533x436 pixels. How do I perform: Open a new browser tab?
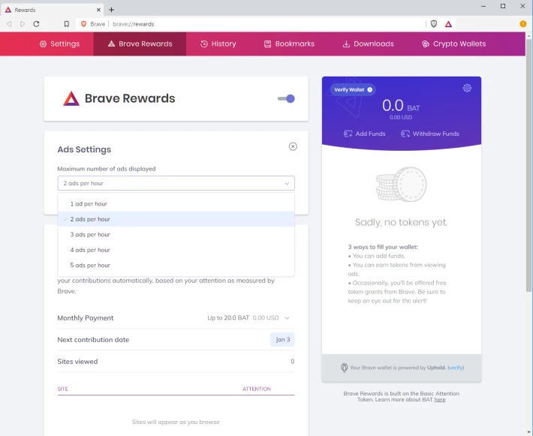[x=112, y=10]
